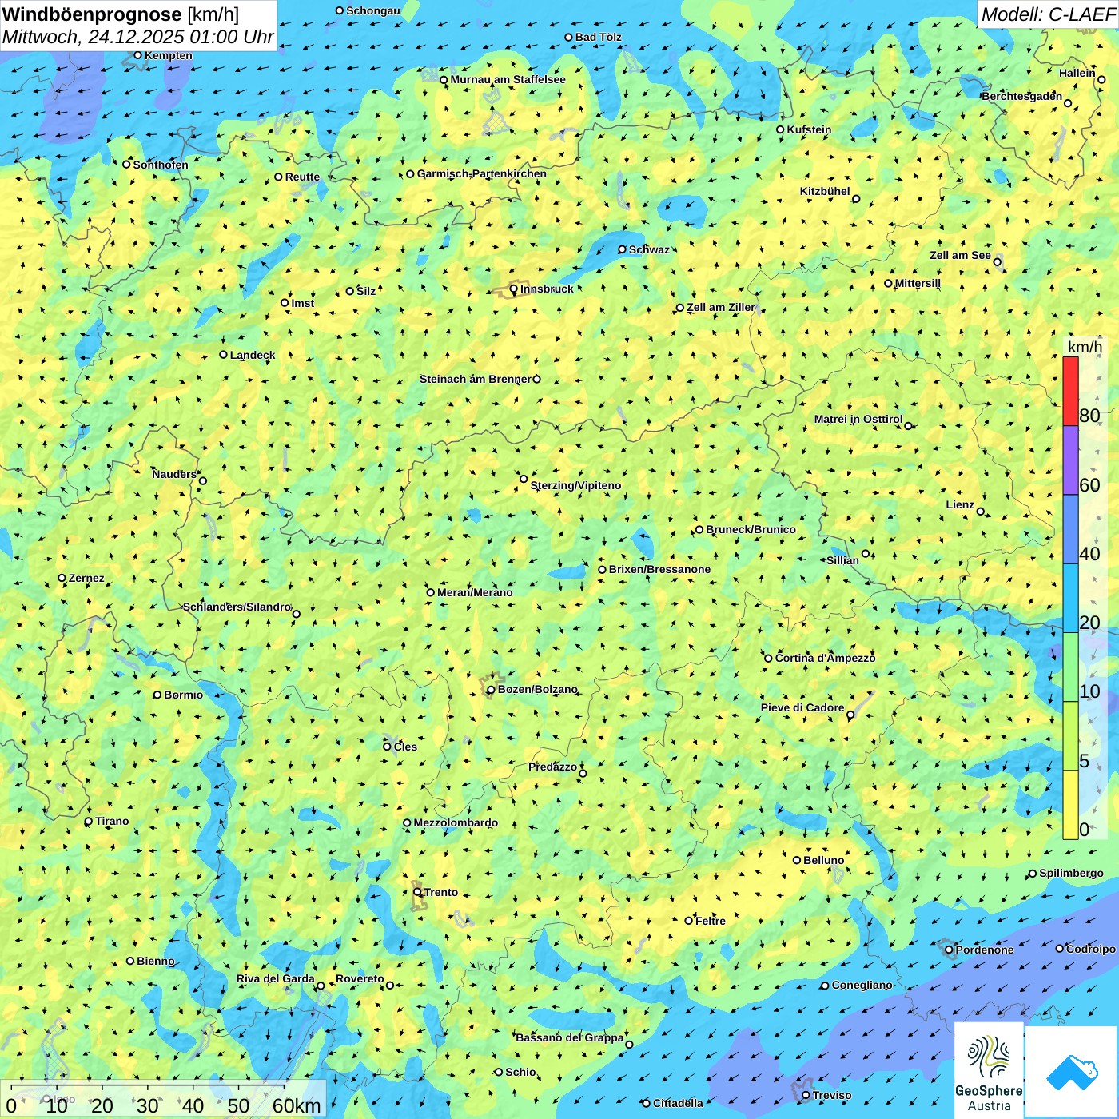Click the "Zell am Ziller" label
Screen dimensions: 1119x1119
[721, 307]
